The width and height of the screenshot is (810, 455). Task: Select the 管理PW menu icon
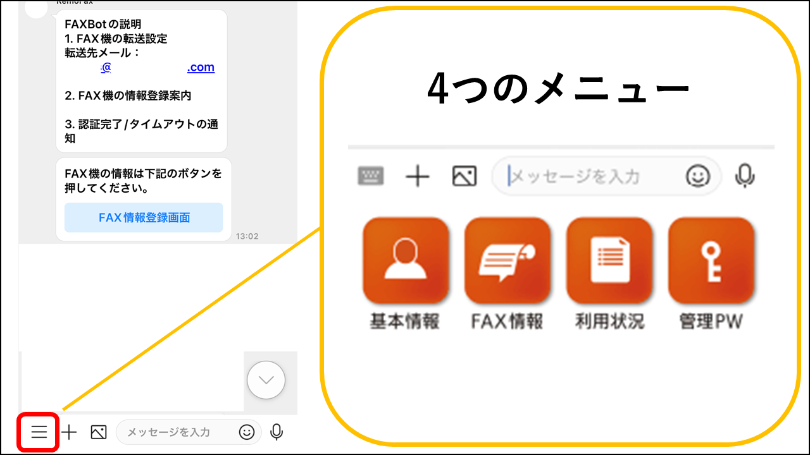click(x=711, y=260)
